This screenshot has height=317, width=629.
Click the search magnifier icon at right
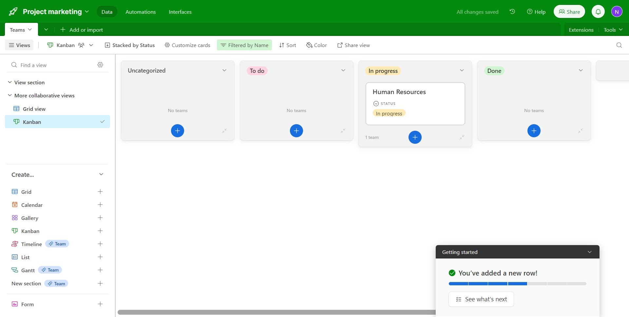tap(619, 45)
